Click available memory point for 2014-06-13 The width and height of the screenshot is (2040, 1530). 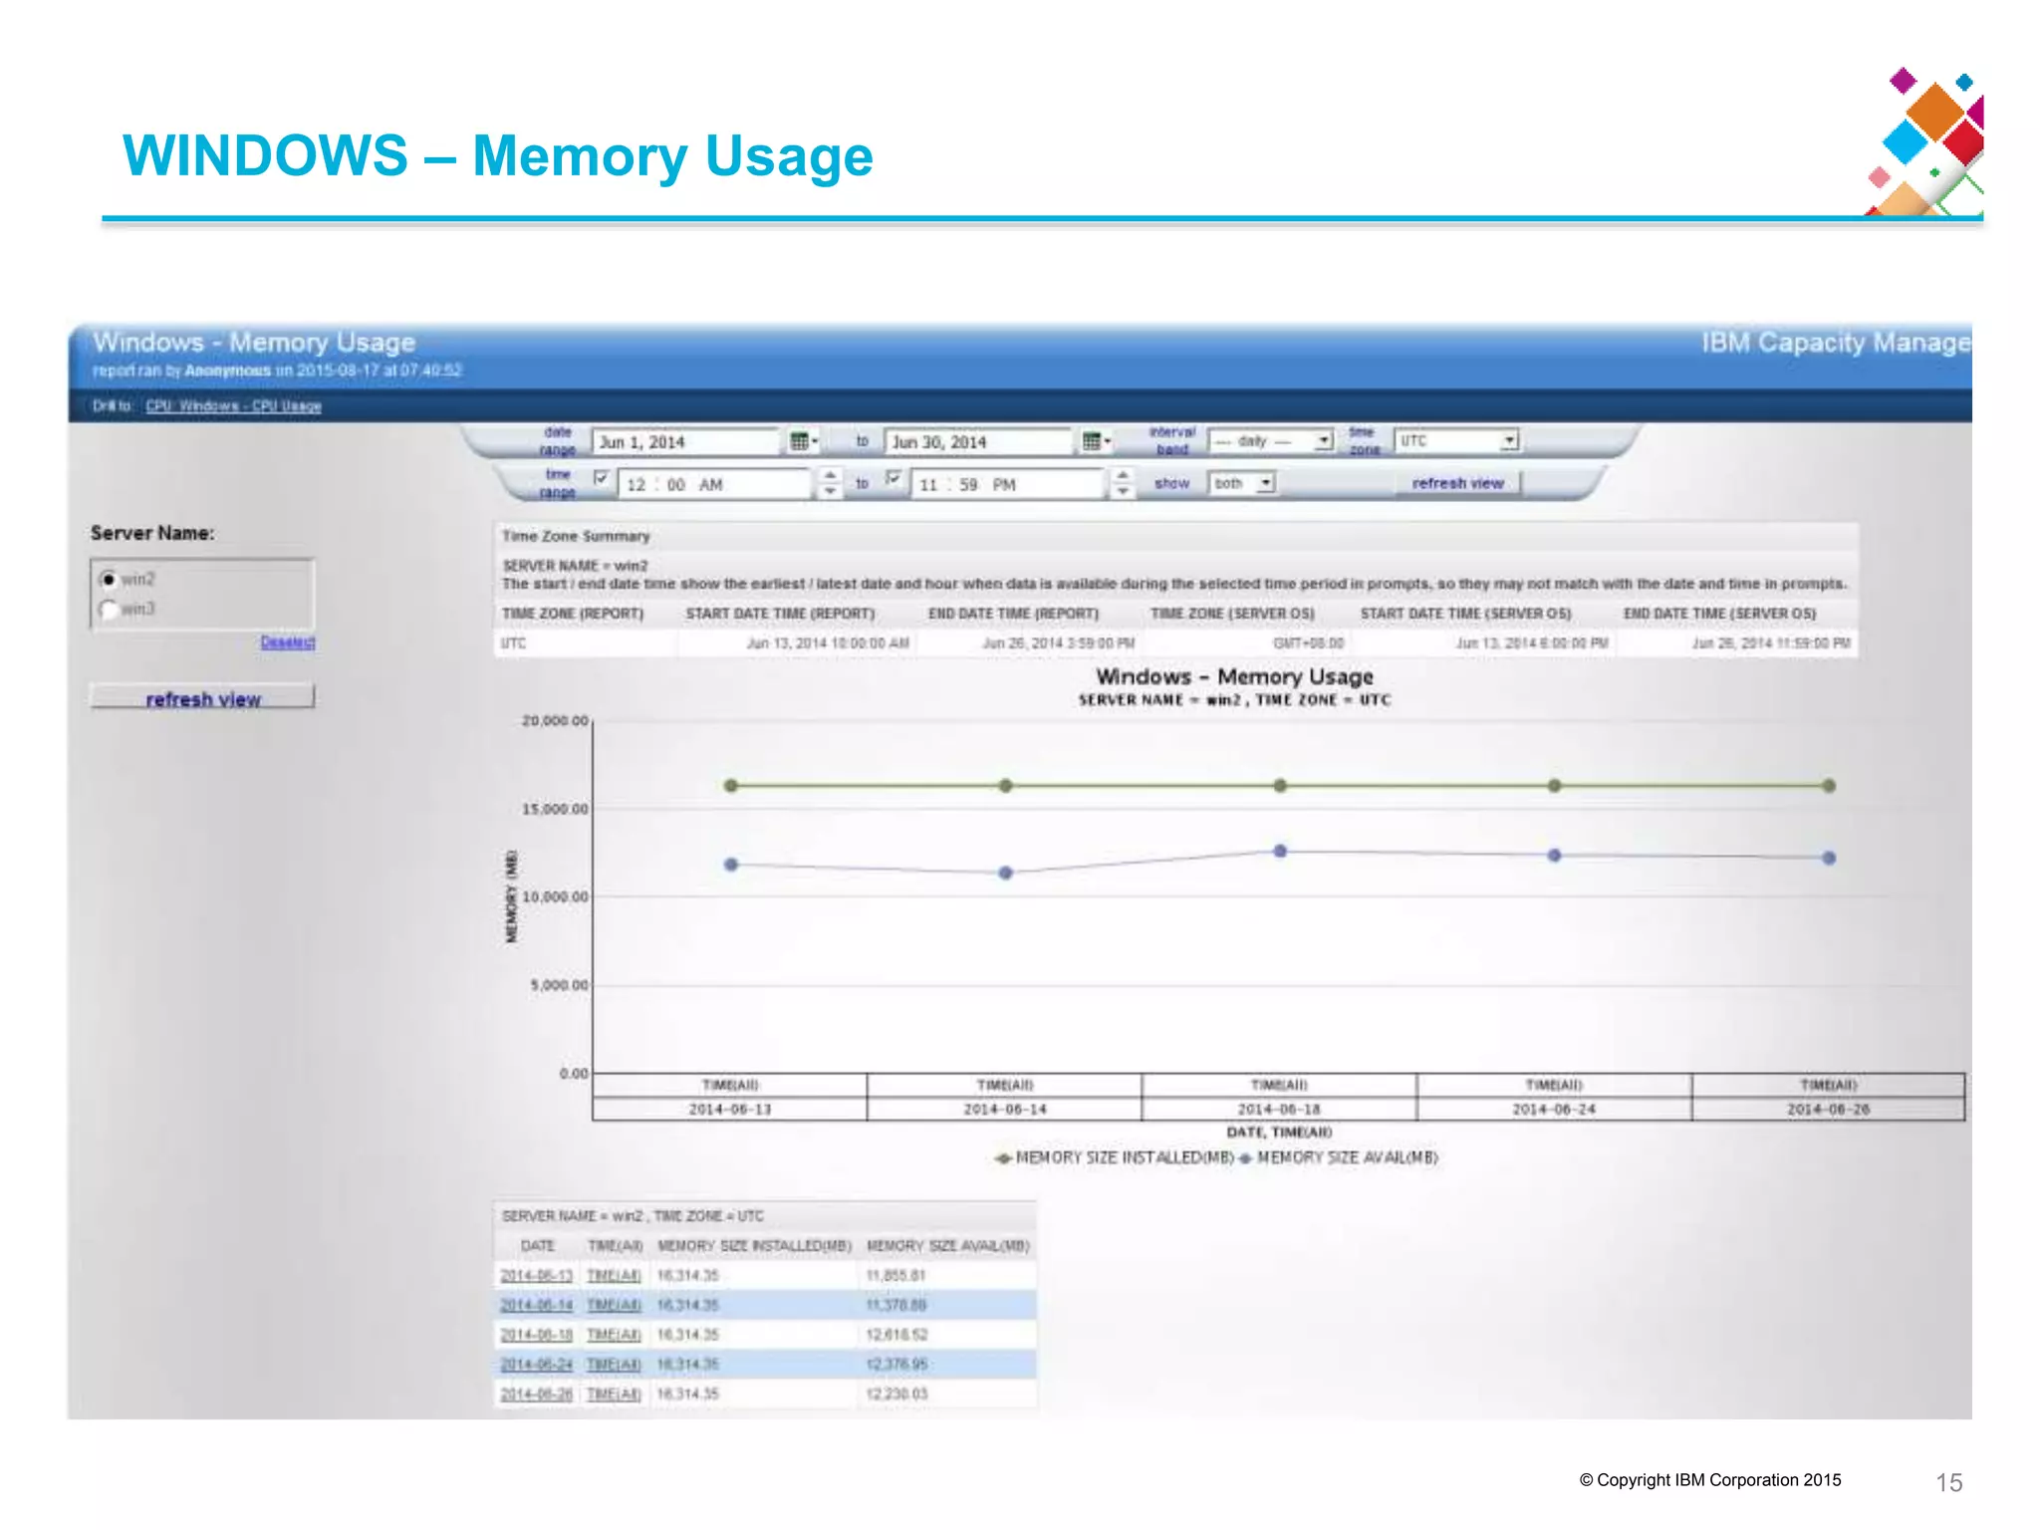pyautogui.click(x=731, y=865)
